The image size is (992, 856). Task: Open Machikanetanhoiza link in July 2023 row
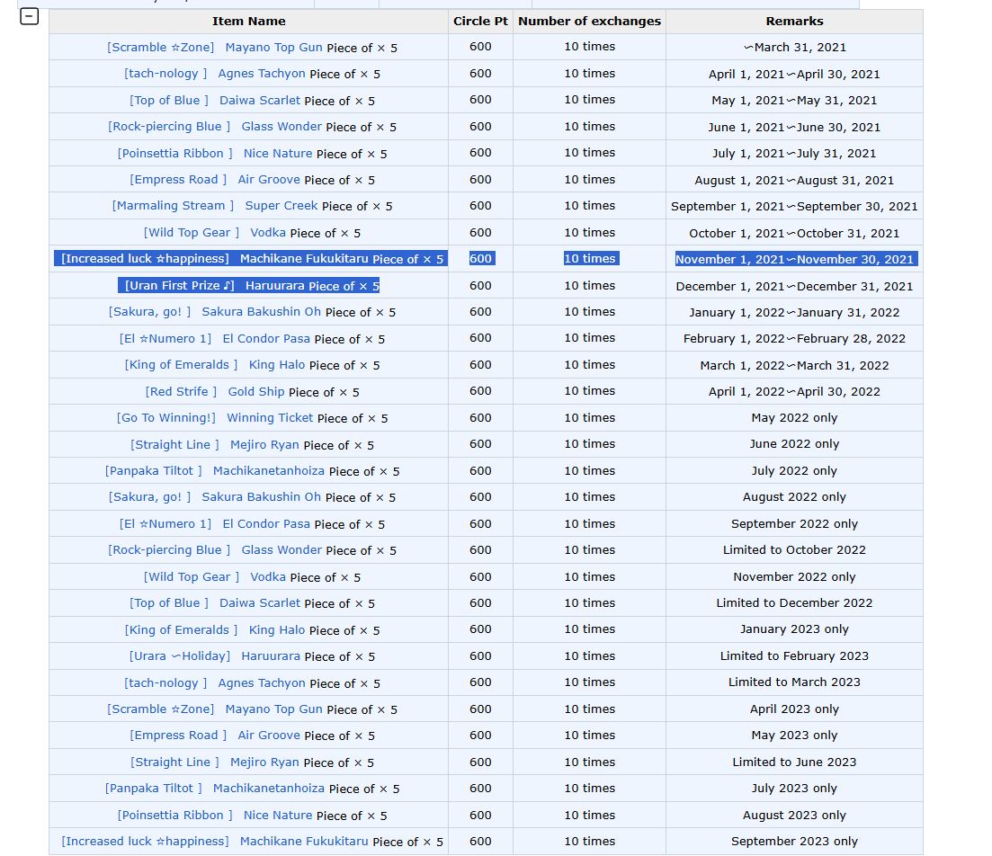click(268, 789)
